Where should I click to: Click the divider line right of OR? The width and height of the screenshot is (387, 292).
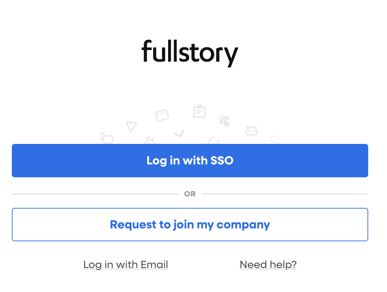(285, 194)
